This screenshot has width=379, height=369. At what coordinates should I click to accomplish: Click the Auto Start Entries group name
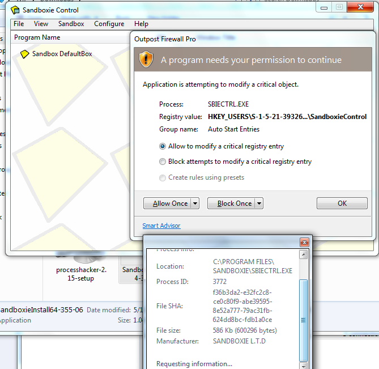(x=233, y=129)
